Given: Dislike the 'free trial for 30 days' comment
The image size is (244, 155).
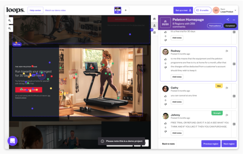Looking at the screenshot, I should point(165,40).
